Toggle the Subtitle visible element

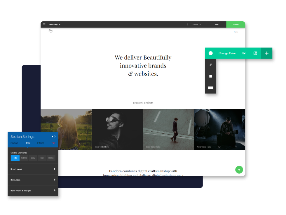24,158
